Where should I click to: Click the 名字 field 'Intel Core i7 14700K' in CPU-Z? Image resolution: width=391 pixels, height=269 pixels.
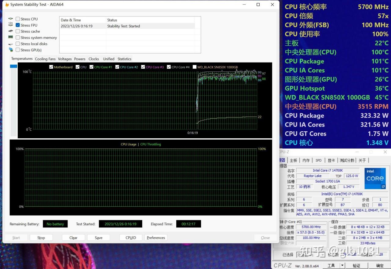click(x=328, y=170)
